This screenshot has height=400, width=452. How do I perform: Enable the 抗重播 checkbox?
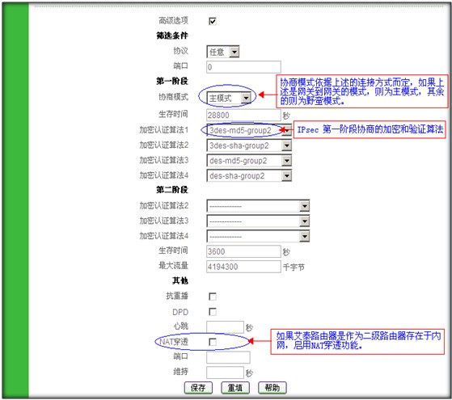[x=213, y=297]
